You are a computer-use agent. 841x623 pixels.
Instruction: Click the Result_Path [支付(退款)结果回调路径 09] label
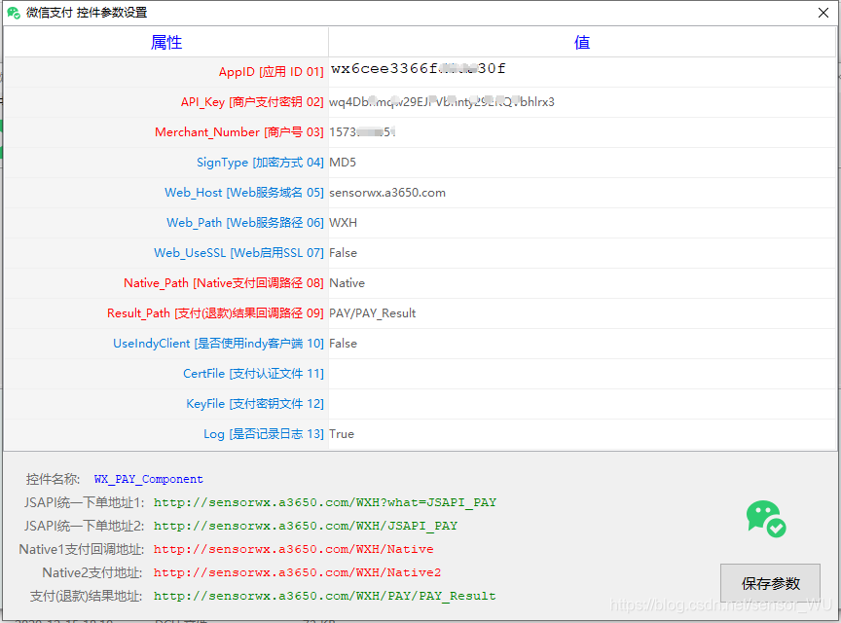pyautogui.click(x=215, y=312)
